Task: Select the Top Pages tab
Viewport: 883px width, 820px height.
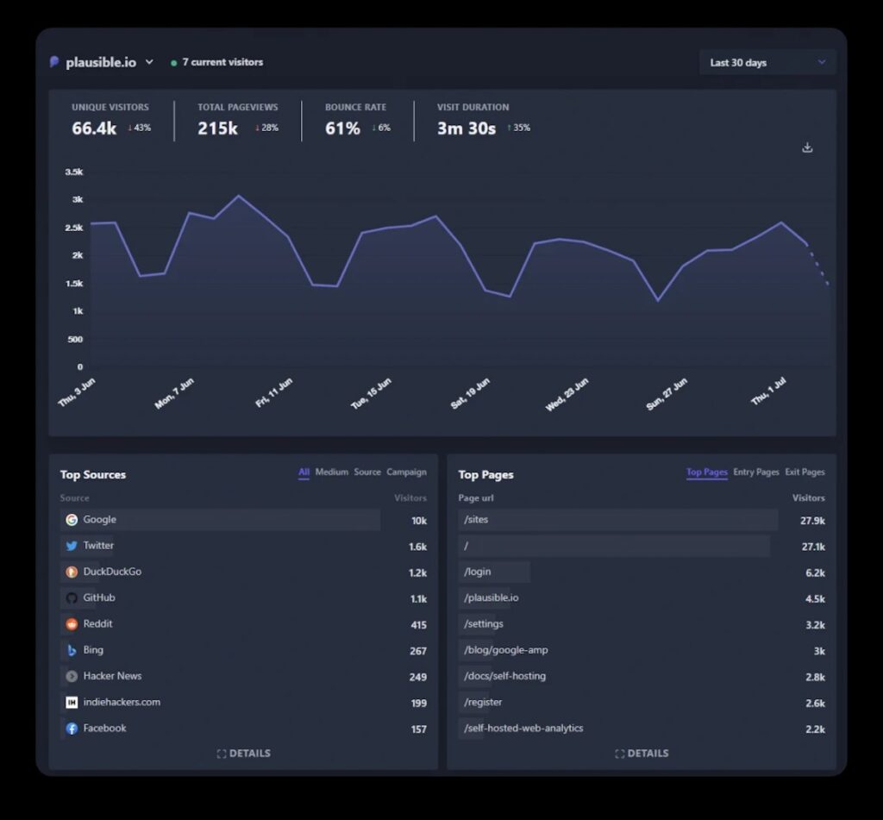Action: 707,472
